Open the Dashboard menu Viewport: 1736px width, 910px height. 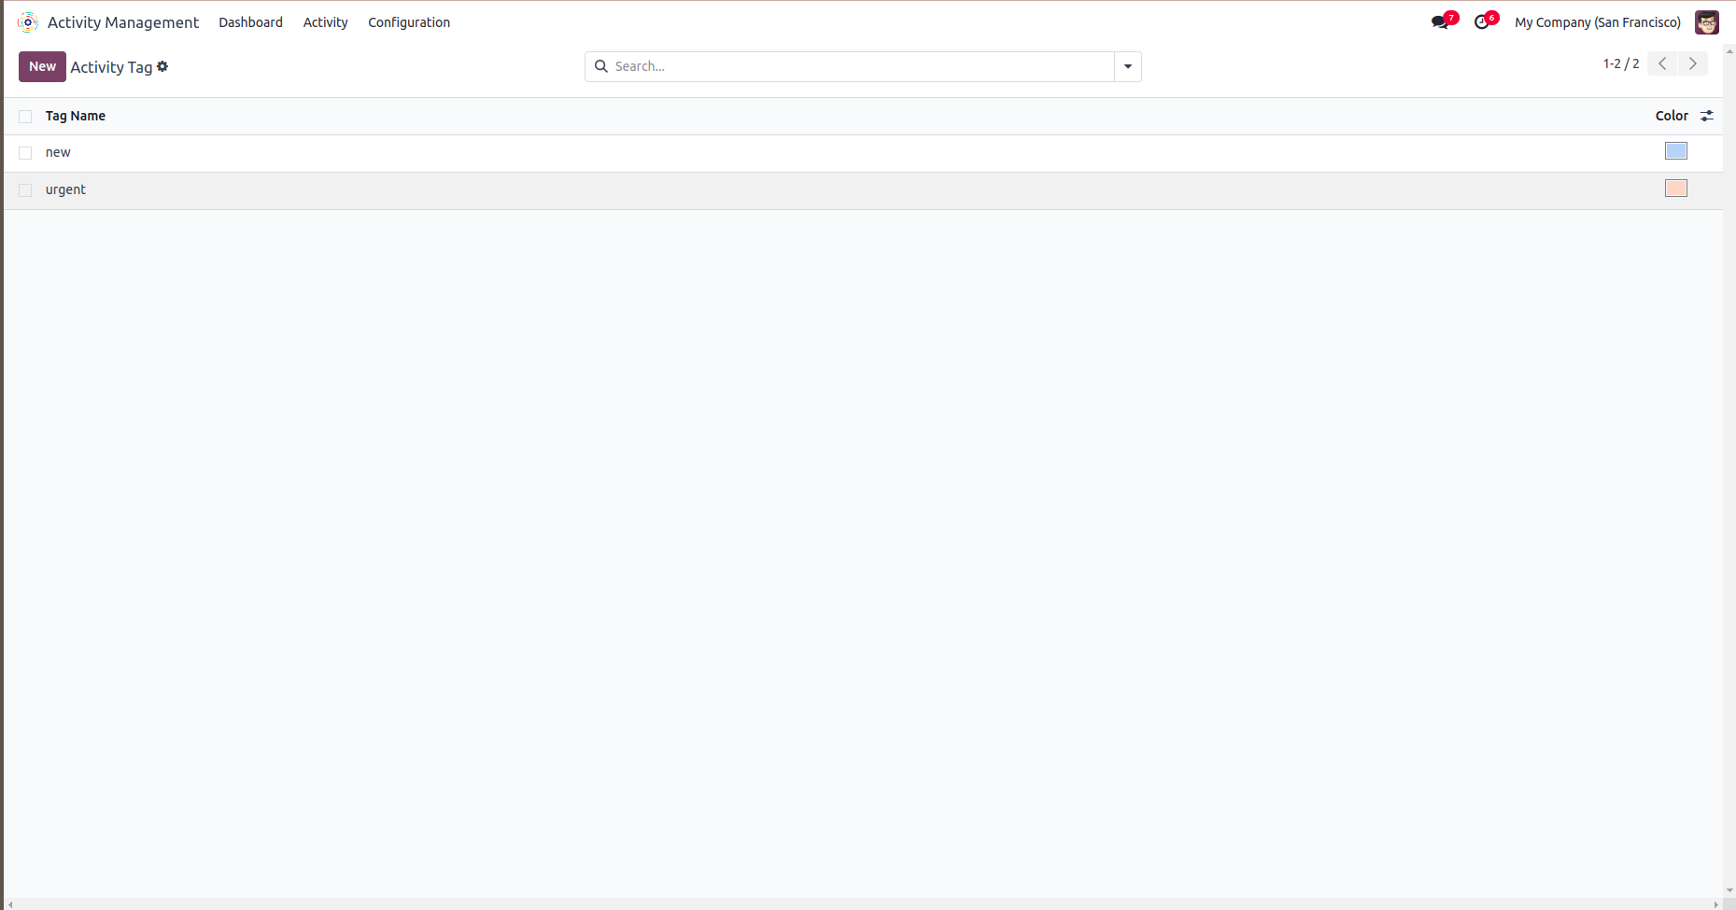[250, 22]
